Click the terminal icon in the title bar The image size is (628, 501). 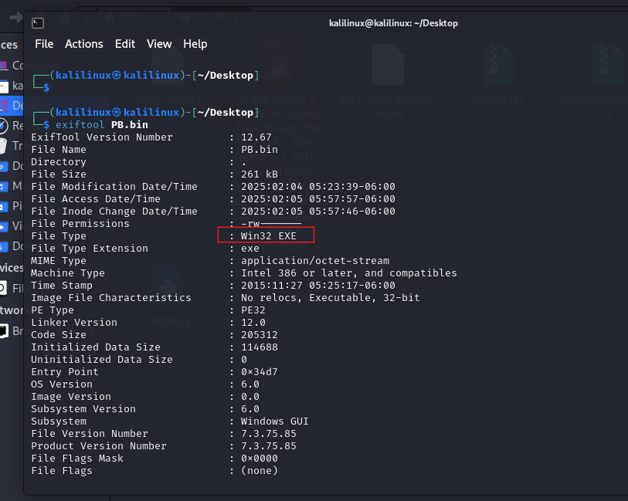38,23
